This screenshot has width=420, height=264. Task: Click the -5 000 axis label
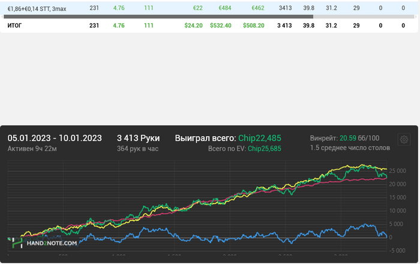(397, 251)
